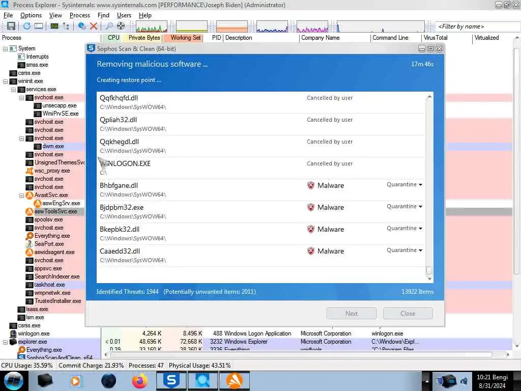Open the Help menu

pos(145,15)
